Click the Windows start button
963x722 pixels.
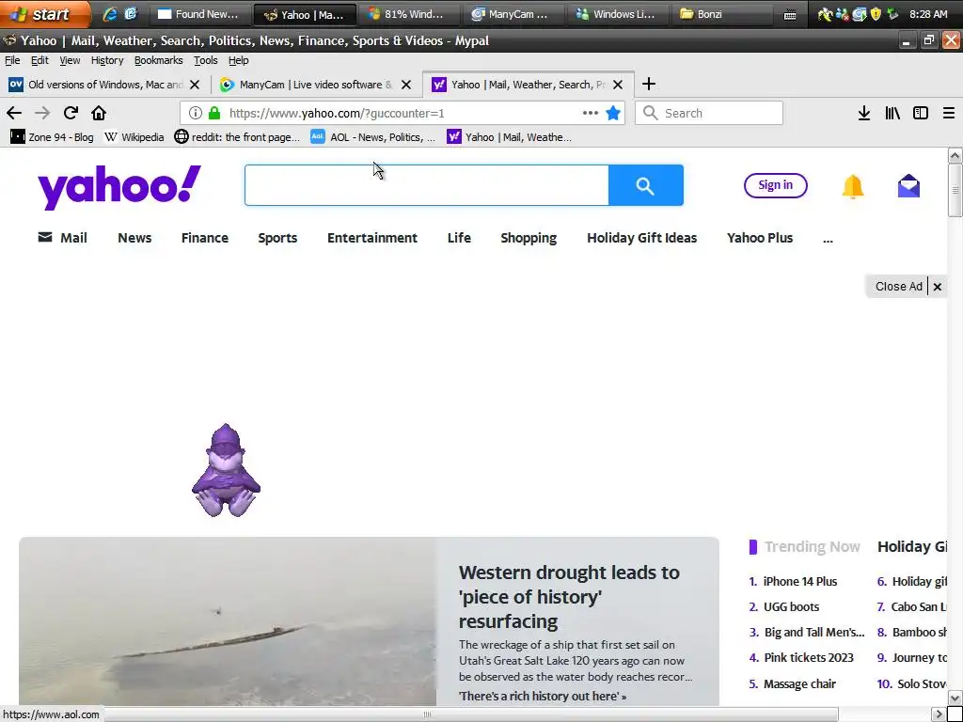[44, 13]
